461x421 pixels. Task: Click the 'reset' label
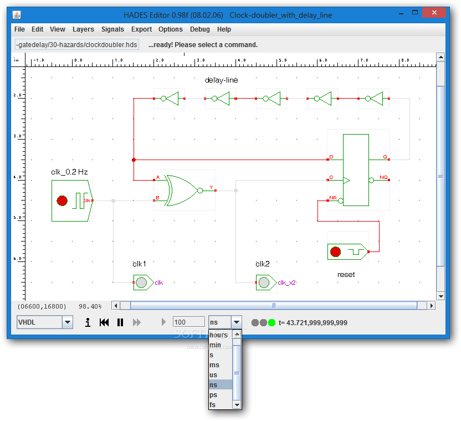coord(346,275)
